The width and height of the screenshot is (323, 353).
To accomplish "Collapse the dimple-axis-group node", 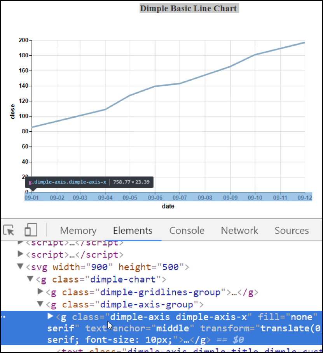I will (x=40, y=304).
